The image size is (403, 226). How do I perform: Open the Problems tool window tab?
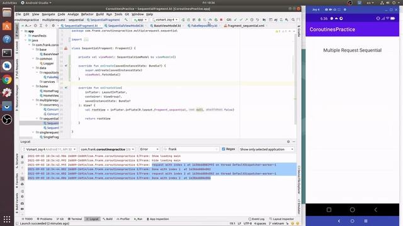coord(45,219)
